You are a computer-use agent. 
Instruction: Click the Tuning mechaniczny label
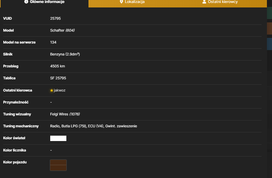(x=21, y=126)
